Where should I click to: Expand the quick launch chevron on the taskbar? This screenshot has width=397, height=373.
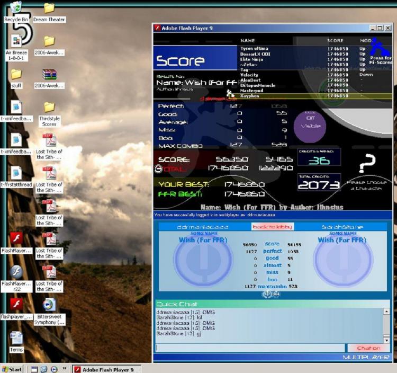64,368
